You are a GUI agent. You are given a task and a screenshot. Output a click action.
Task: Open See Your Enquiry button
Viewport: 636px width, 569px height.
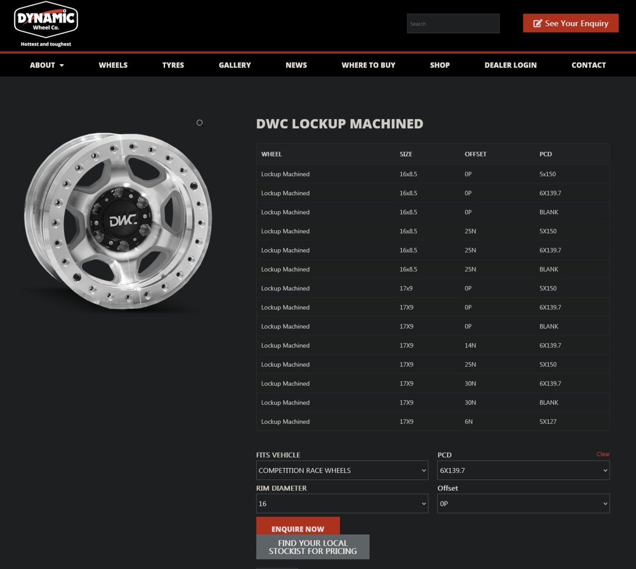[x=571, y=23]
